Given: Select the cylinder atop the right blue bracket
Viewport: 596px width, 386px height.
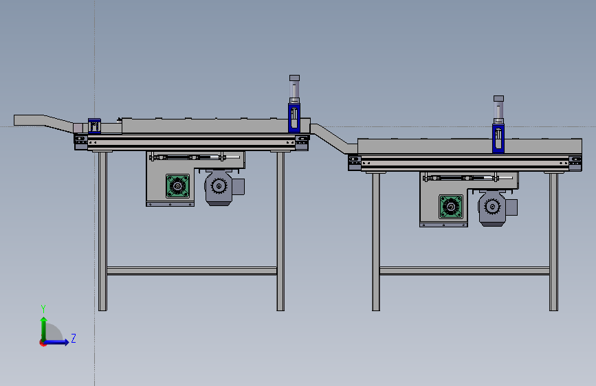Looking at the screenshot, I should coord(498,110).
